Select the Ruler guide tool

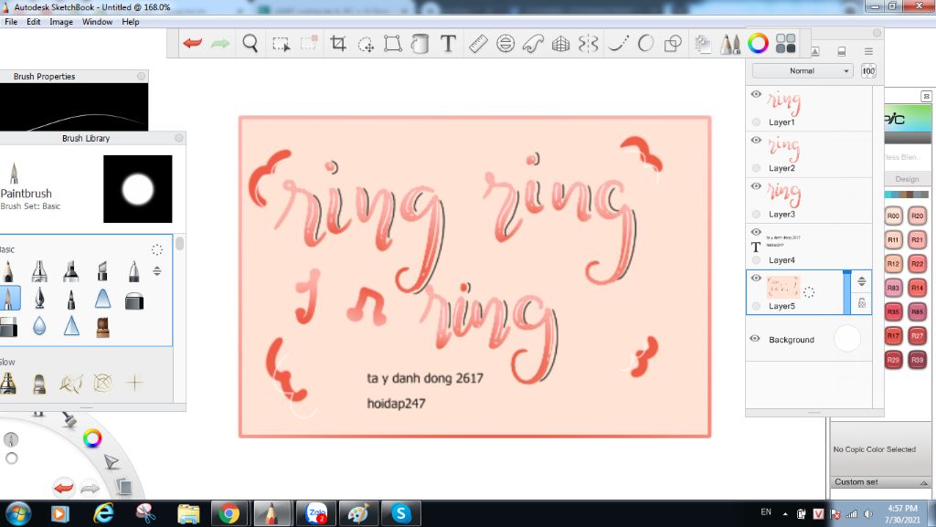coord(478,44)
